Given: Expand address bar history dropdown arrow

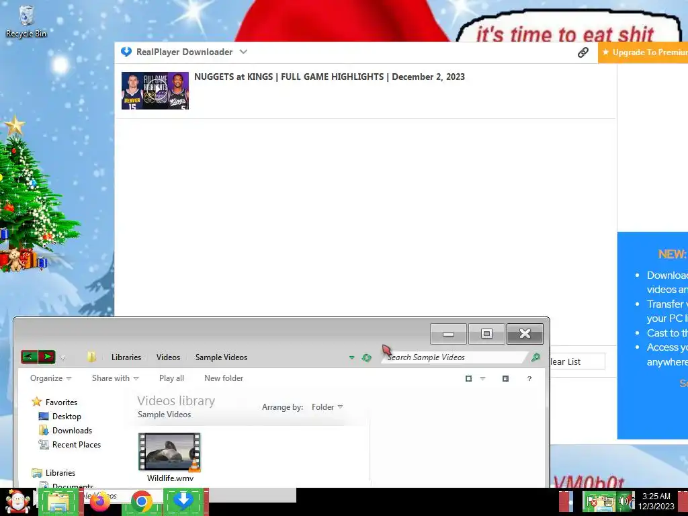Looking at the screenshot, I should [x=351, y=357].
